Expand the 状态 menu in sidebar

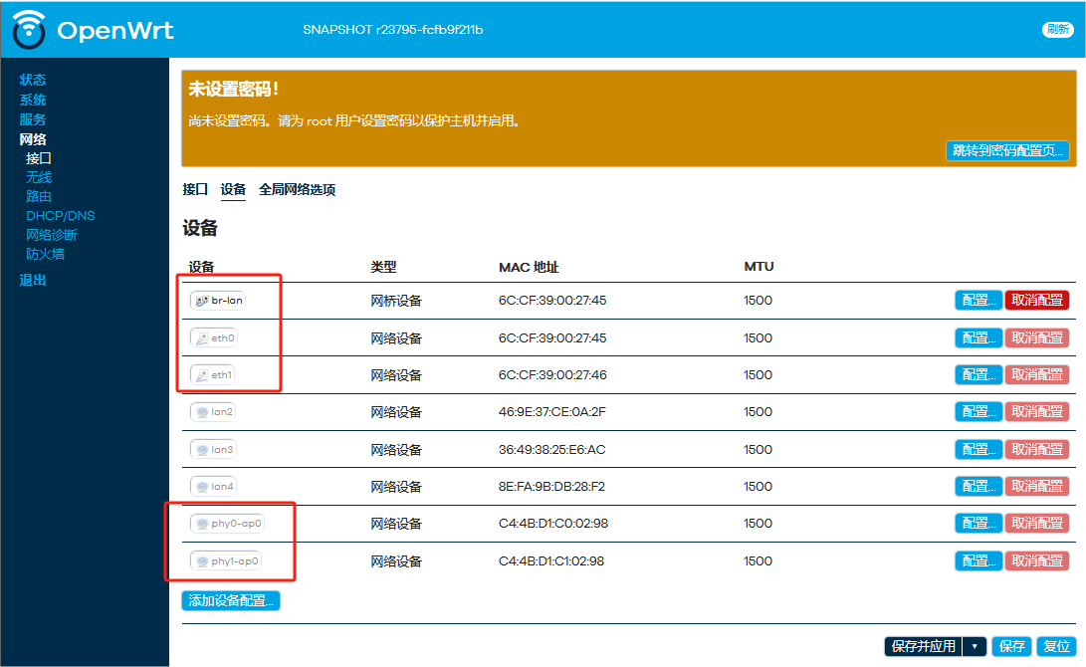tap(33, 80)
